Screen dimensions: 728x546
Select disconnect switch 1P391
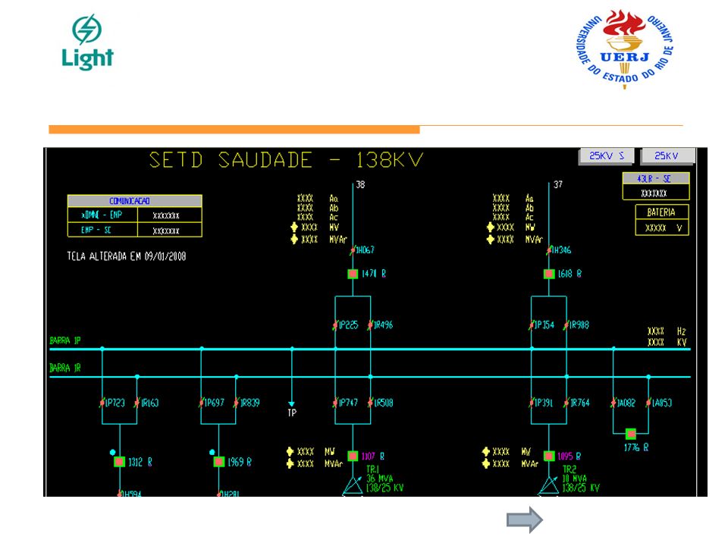click(x=531, y=403)
